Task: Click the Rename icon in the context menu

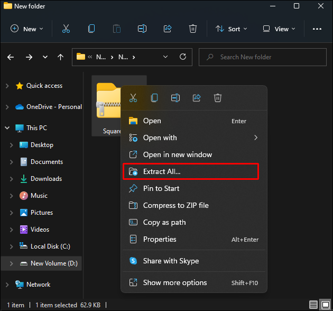Action: click(x=175, y=98)
